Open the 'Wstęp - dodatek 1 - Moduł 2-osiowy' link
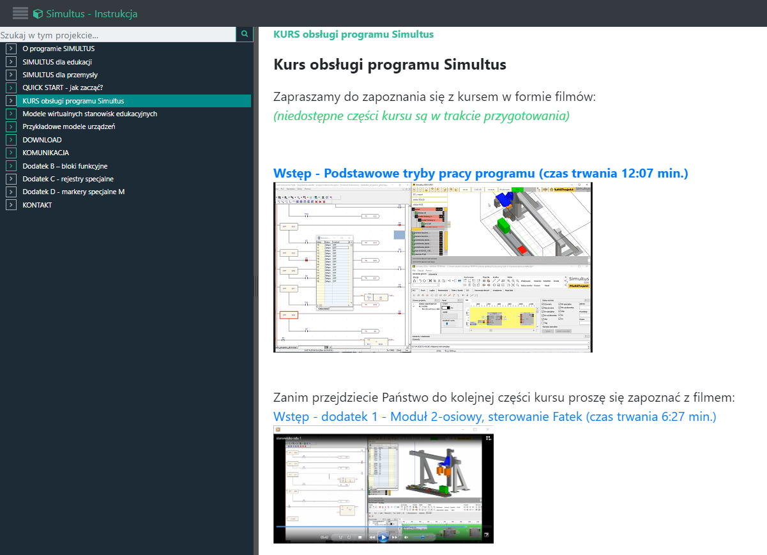 (x=495, y=416)
